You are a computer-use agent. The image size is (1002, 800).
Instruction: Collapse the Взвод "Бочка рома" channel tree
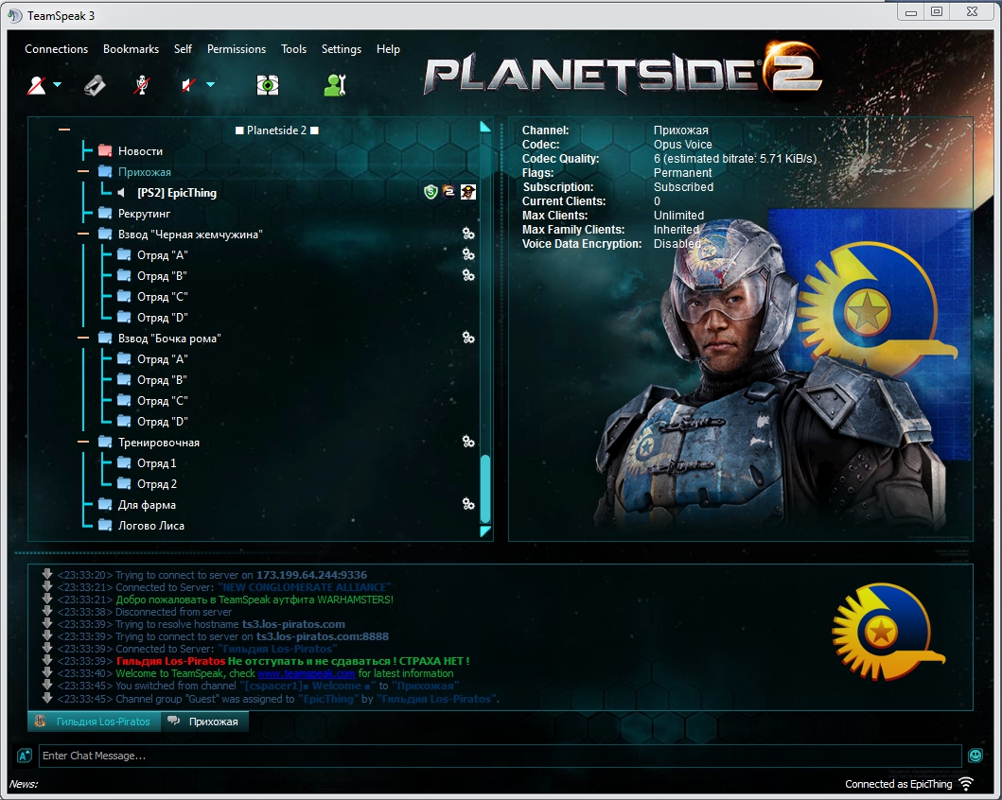[x=83, y=339]
